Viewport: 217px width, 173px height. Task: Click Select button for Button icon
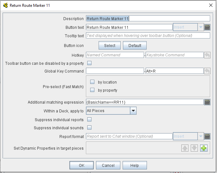coord(110,45)
